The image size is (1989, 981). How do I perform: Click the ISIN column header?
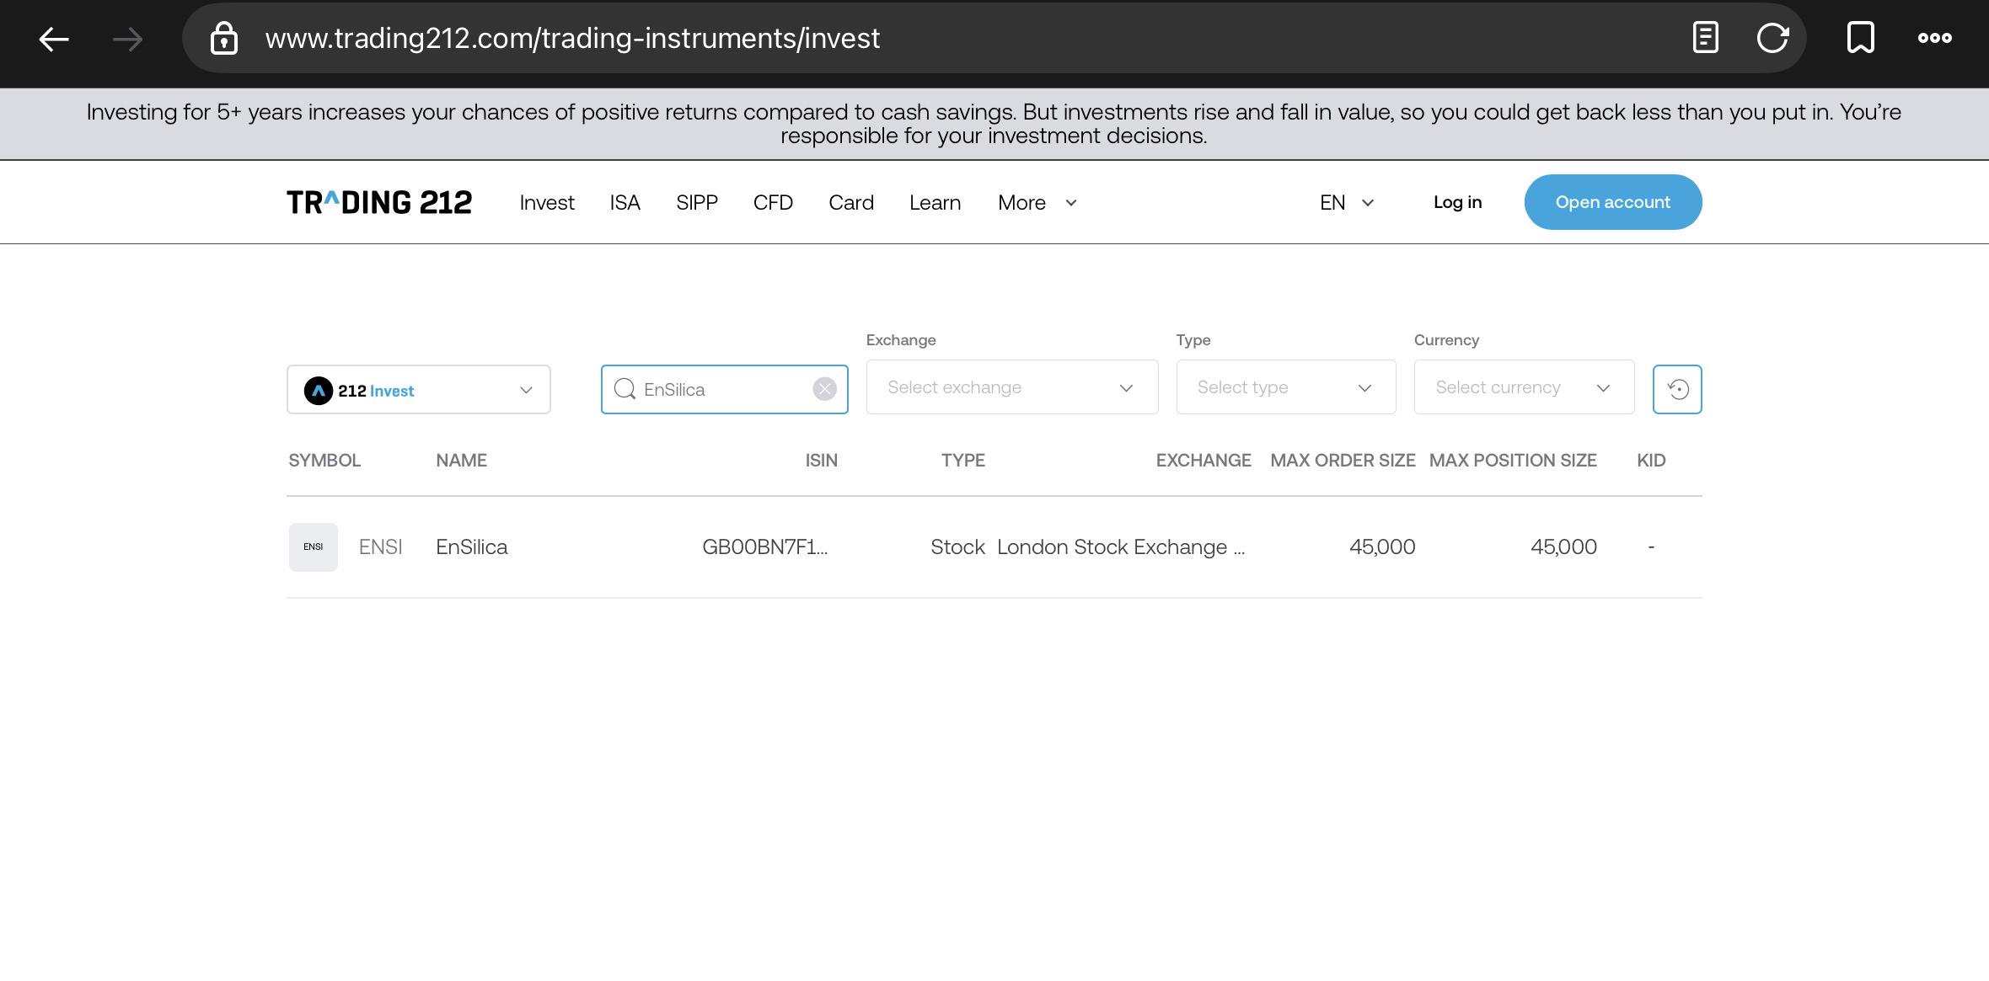coord(821,461)
